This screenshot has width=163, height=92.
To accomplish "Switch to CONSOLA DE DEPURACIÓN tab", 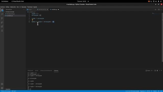I will (46, 71).
